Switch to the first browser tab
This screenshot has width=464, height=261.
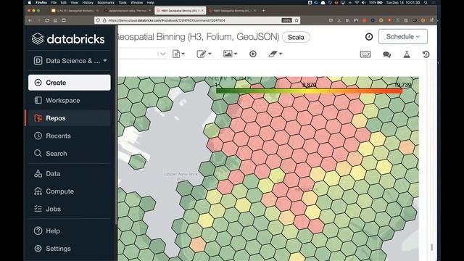75,11
